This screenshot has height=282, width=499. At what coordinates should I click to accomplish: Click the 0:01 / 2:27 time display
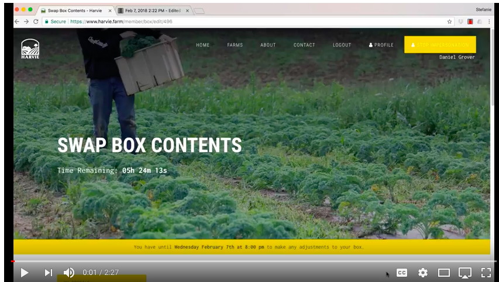point(101,273)
